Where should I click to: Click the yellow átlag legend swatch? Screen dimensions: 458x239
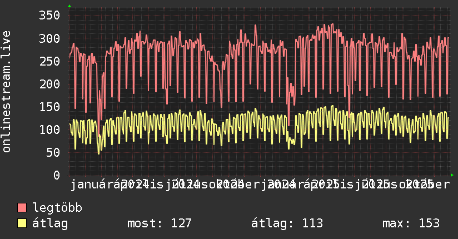coord(22,223)
